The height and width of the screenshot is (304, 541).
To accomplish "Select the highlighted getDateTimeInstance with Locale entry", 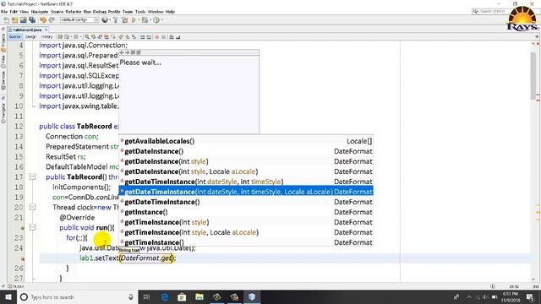I will (x=246, y=192).
